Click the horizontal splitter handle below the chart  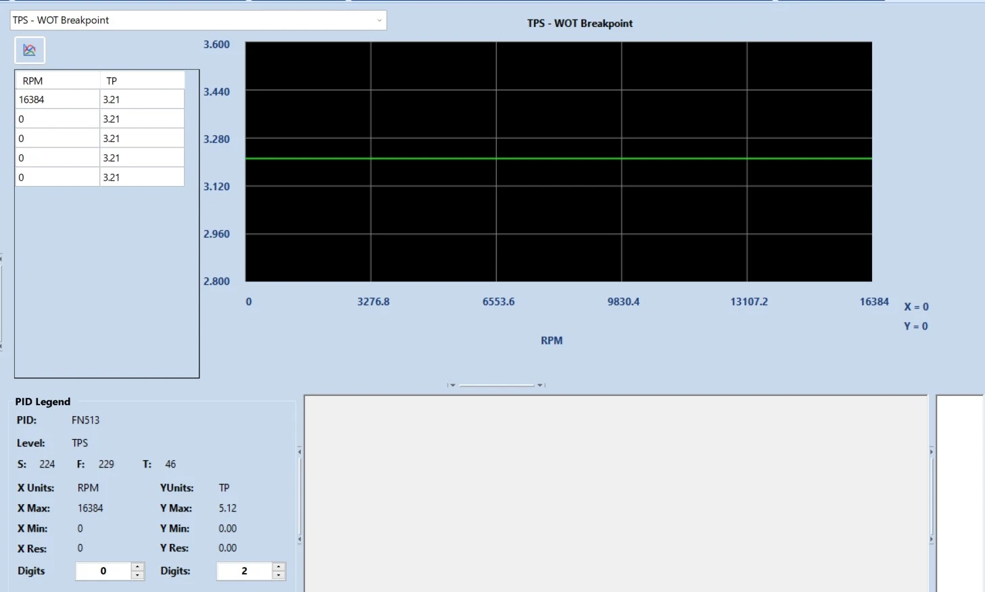[496, 385]
